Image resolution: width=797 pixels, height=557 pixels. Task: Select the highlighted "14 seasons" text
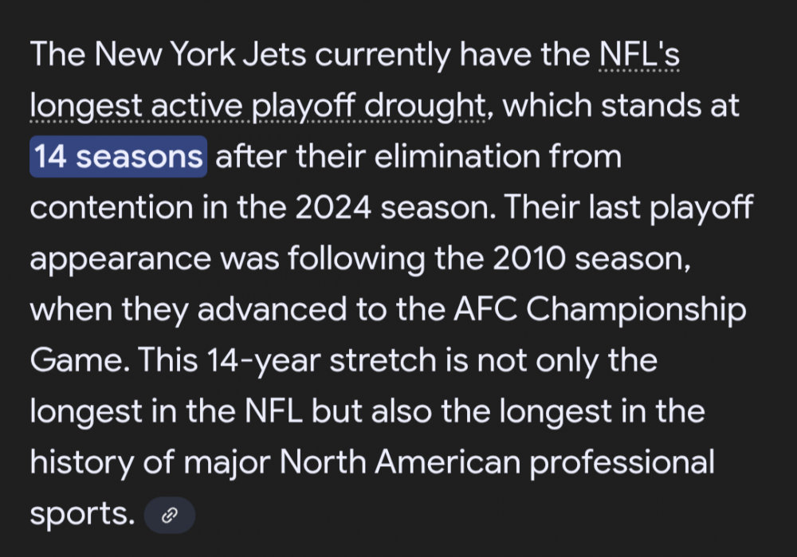pyautogui.click(x=118, y=157)
